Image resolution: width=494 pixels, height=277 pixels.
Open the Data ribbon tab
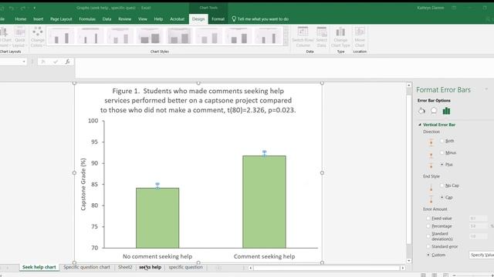point(107,19)
